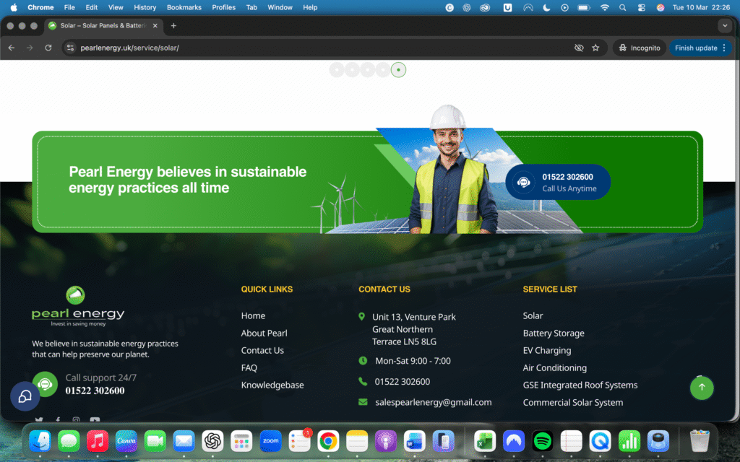Click the green scroll-to-top arrow button
This screenshot has width=740, height=462.
tap(702, 388)
